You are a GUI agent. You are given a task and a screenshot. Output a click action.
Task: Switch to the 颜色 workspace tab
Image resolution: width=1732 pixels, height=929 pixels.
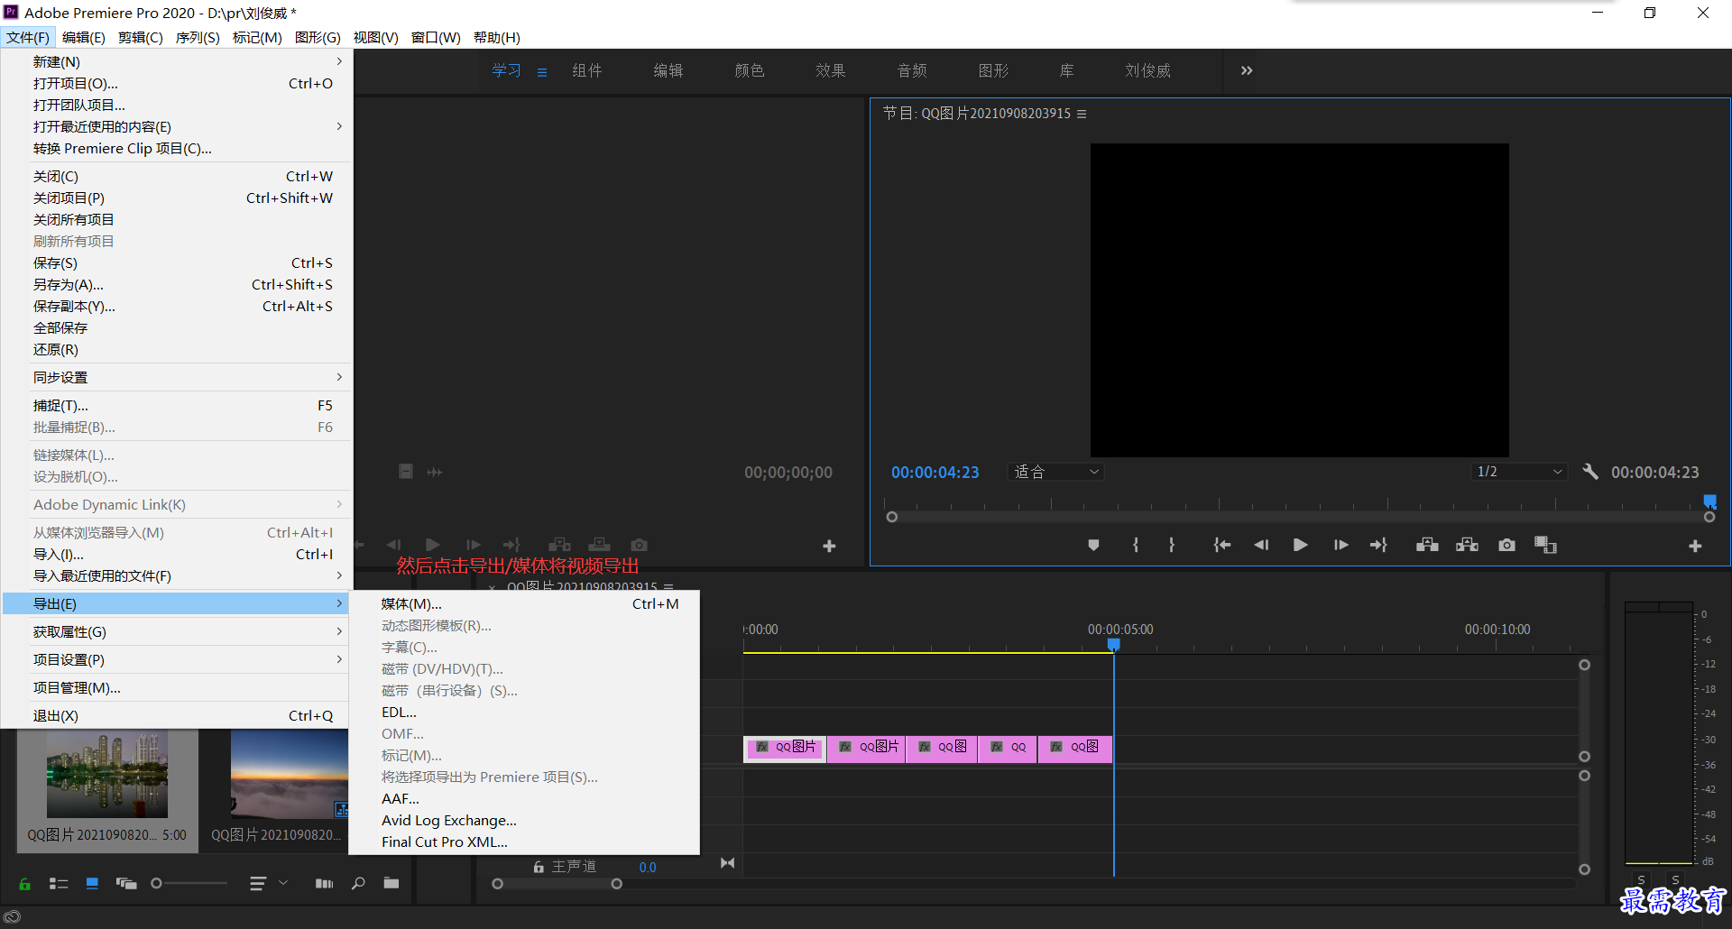[750, 70]
